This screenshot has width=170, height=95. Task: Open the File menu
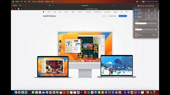click(22, 2)
